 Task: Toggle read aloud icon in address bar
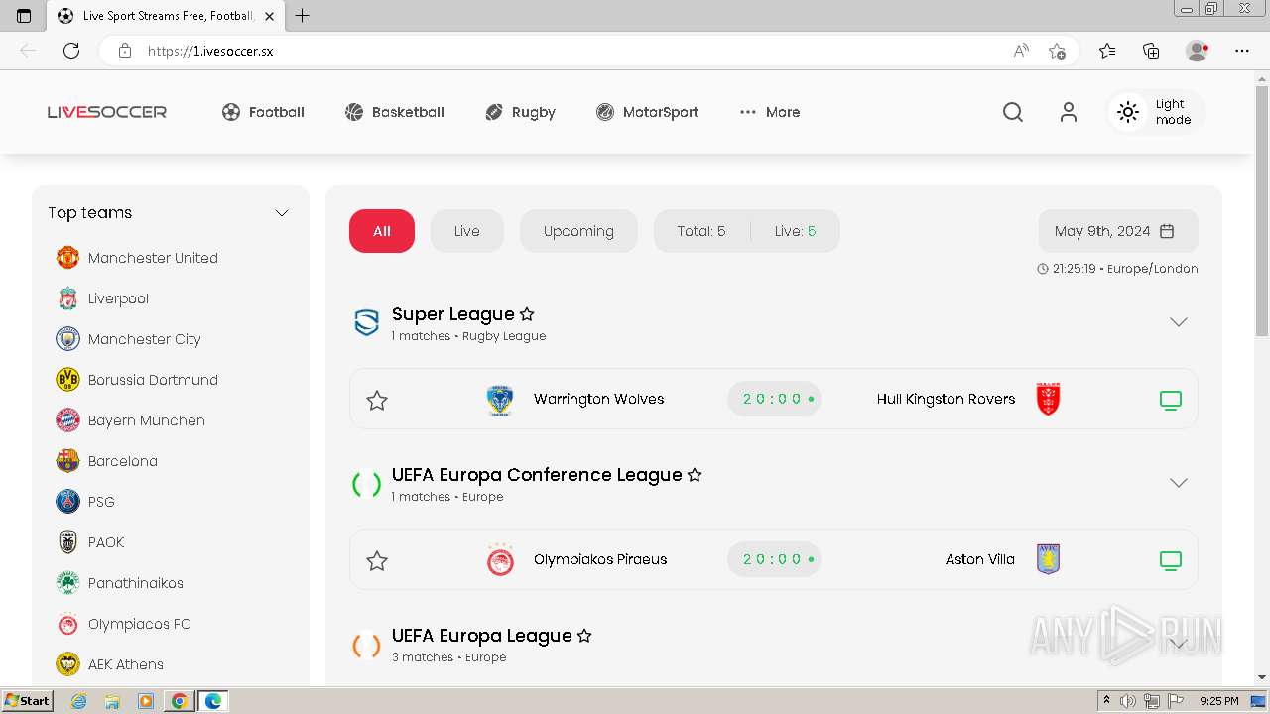coord(1021,51)
